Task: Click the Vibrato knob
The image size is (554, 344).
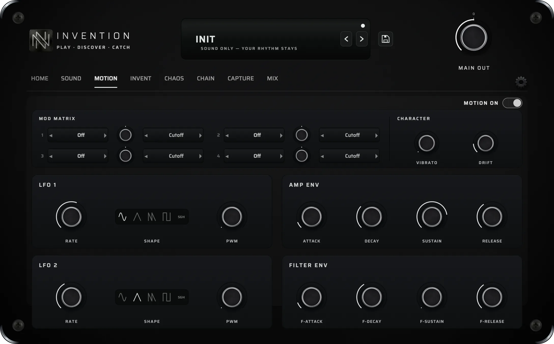Action: click(427, 143)
